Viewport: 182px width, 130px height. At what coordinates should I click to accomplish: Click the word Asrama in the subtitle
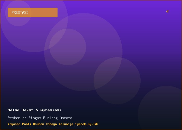pos(66,118)
